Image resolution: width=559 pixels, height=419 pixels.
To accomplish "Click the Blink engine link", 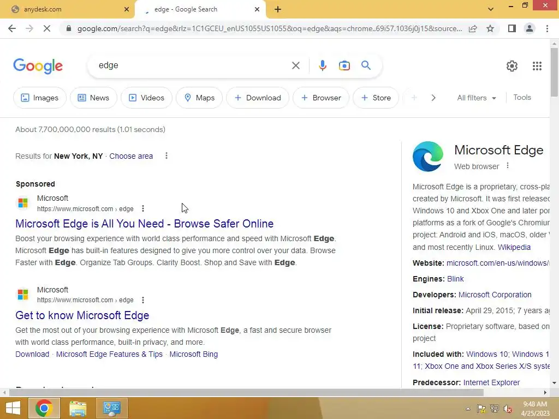I will (x=455, y=279).
